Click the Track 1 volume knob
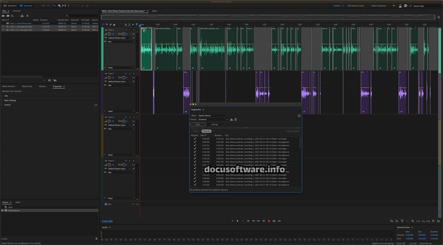This screenshot has height=245, width=443. pos(109,34)
